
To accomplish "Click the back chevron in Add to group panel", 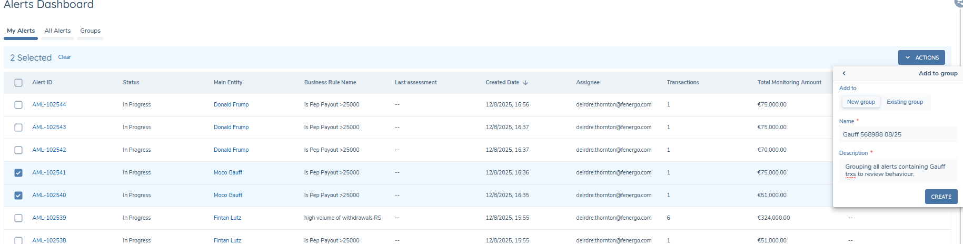I will [844, 73].
